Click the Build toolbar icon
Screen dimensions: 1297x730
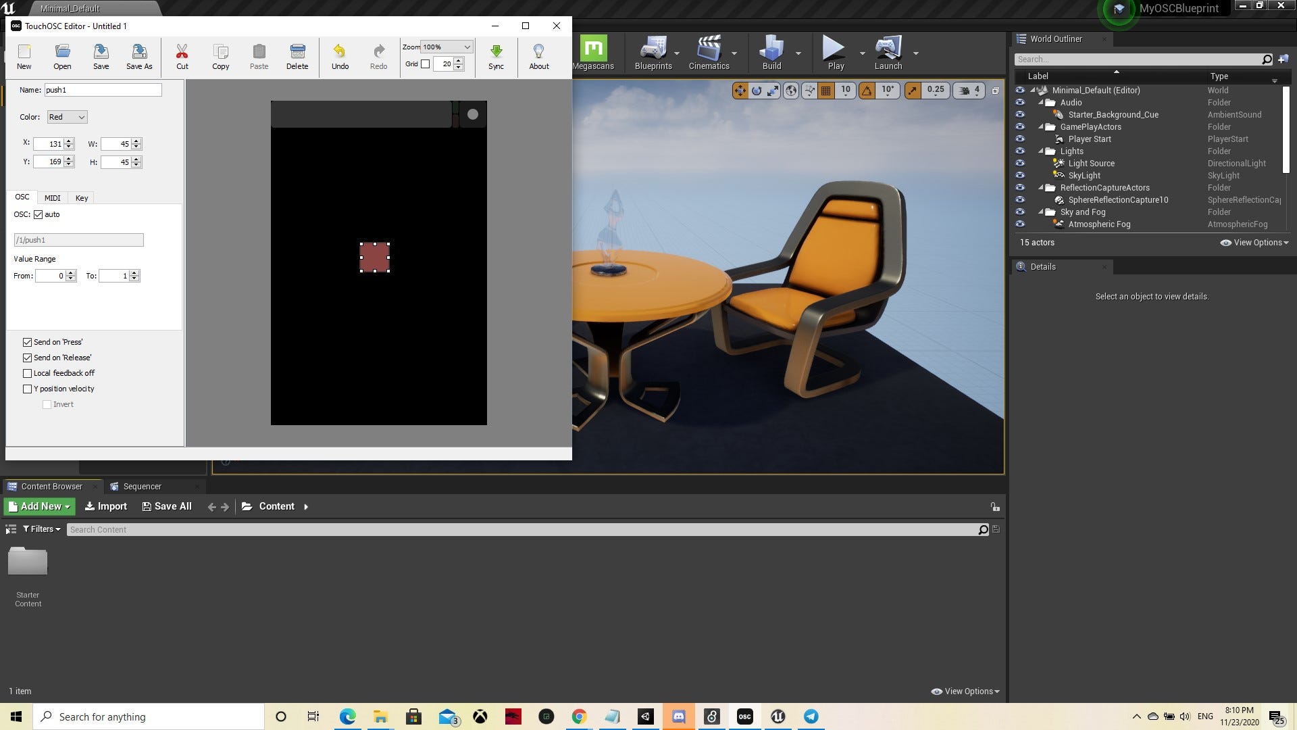point(771,49)
